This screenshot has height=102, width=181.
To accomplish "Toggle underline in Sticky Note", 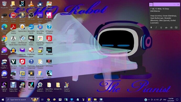I will (x=161, y=28).
